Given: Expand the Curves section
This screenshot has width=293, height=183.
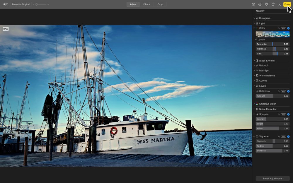Looking at the screenshot, I should (254, 81).
